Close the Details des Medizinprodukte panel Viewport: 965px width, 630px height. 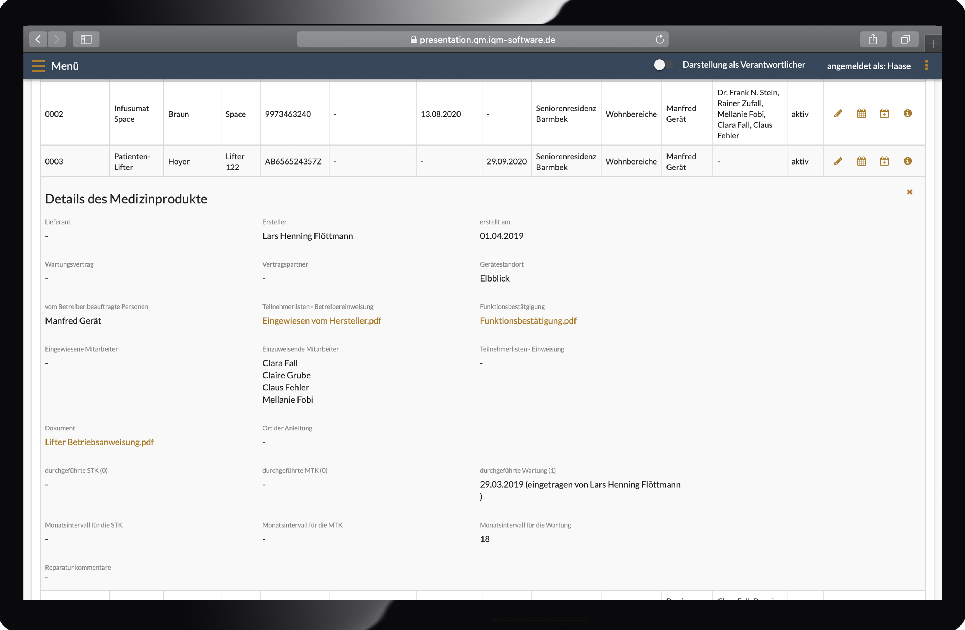[909, 192]
